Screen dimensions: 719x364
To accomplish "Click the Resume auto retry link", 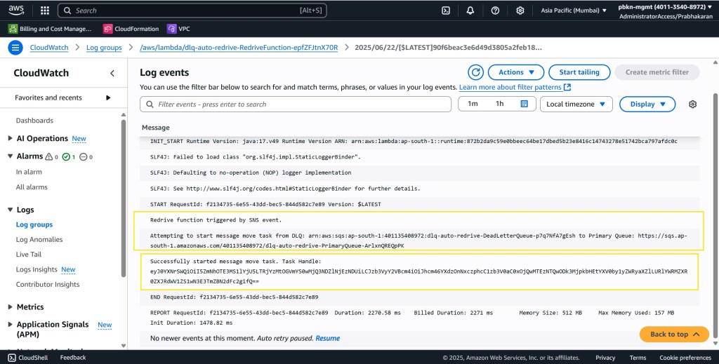I will tap(327, 338).
